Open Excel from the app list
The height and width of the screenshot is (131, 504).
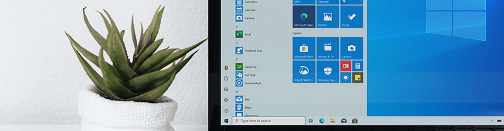243,34
